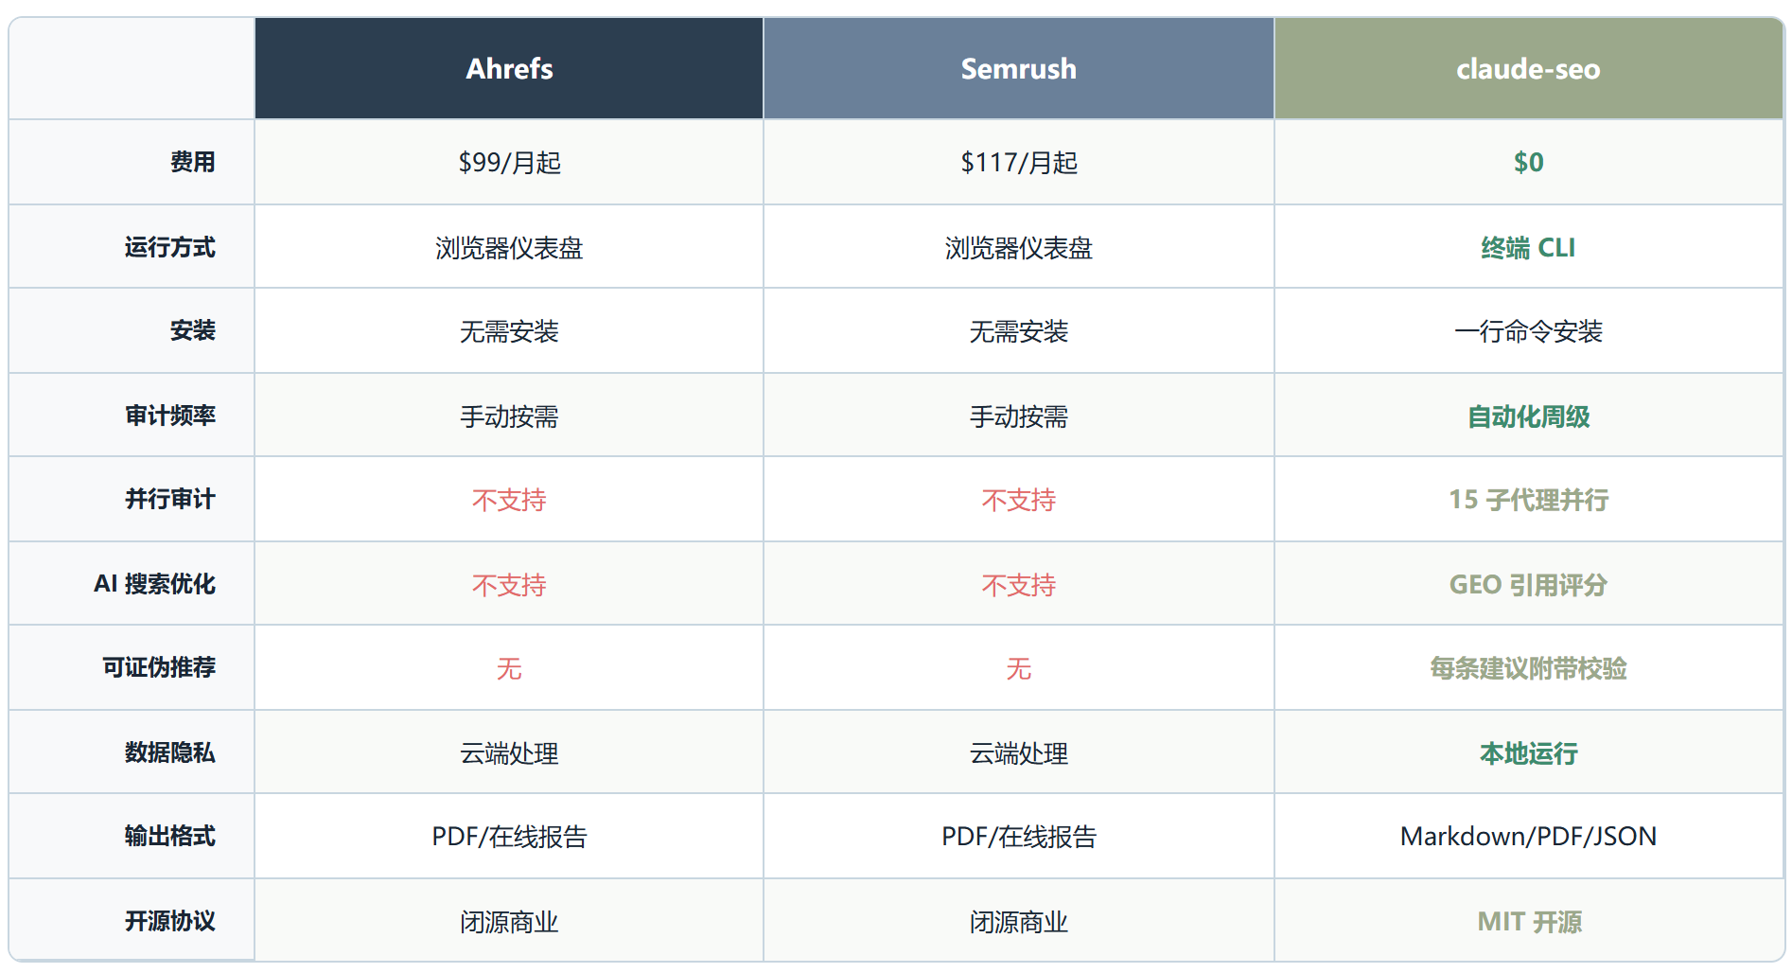
Task: Click Semrush 不支持 in AI 搜索优化 row
Action: click(1019, 585)
